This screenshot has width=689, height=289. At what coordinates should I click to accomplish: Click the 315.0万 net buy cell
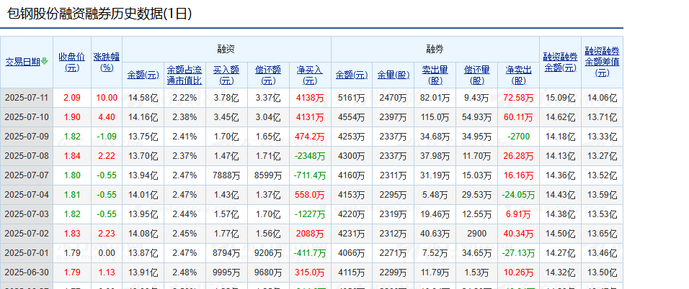(310, 272)
